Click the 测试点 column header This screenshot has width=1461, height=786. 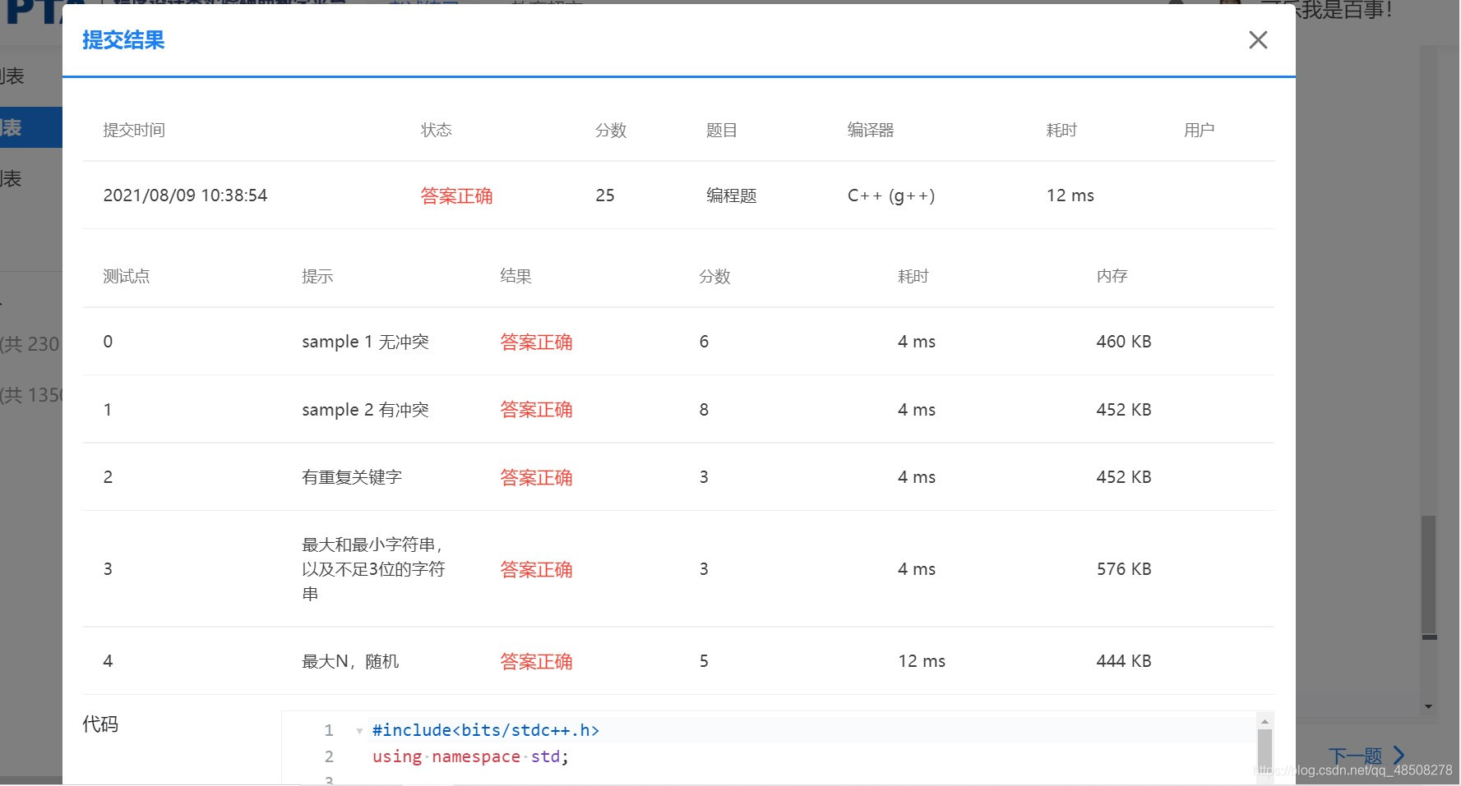127,276
